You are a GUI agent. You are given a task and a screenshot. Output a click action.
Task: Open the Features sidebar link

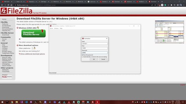pos(5,24)
